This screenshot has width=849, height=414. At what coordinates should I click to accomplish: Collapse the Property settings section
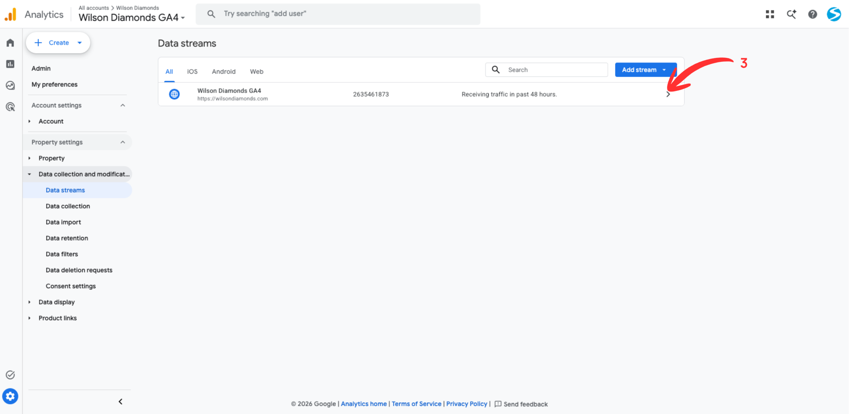tap(123, 142)
